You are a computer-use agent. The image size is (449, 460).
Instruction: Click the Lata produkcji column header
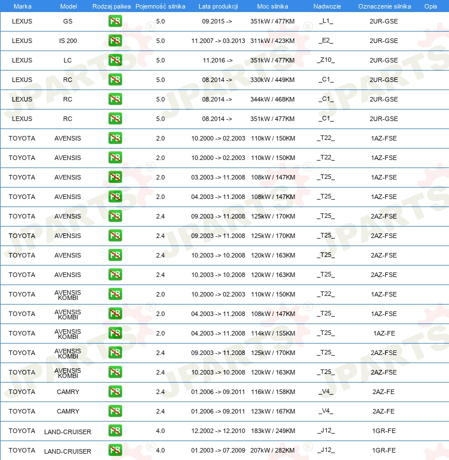tap(218, 6)
